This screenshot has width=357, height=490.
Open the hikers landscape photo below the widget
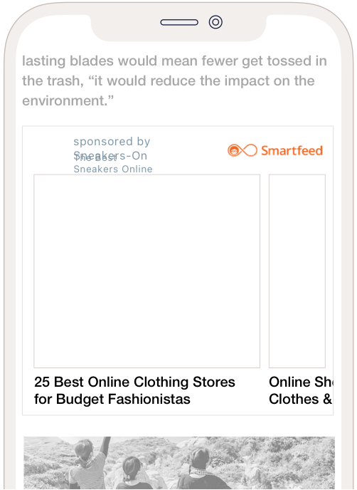point(179,463)
